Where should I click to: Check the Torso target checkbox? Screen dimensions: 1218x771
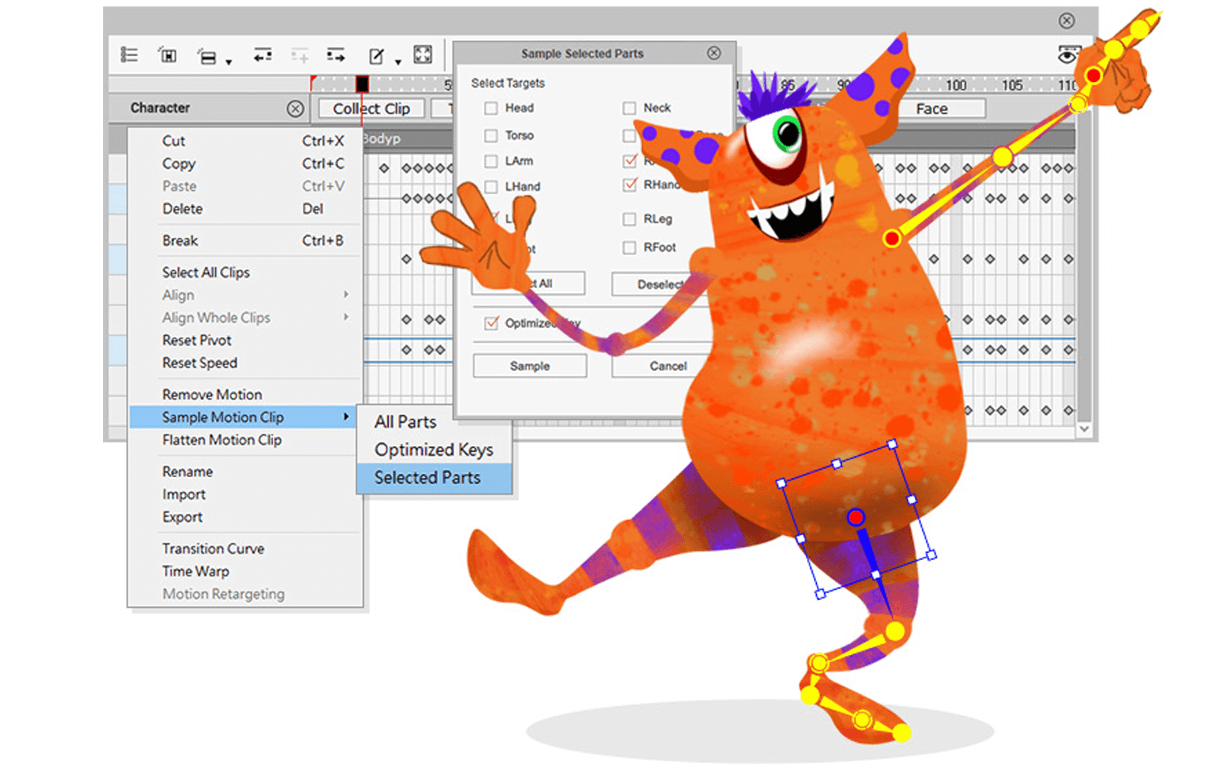(490, 136)
